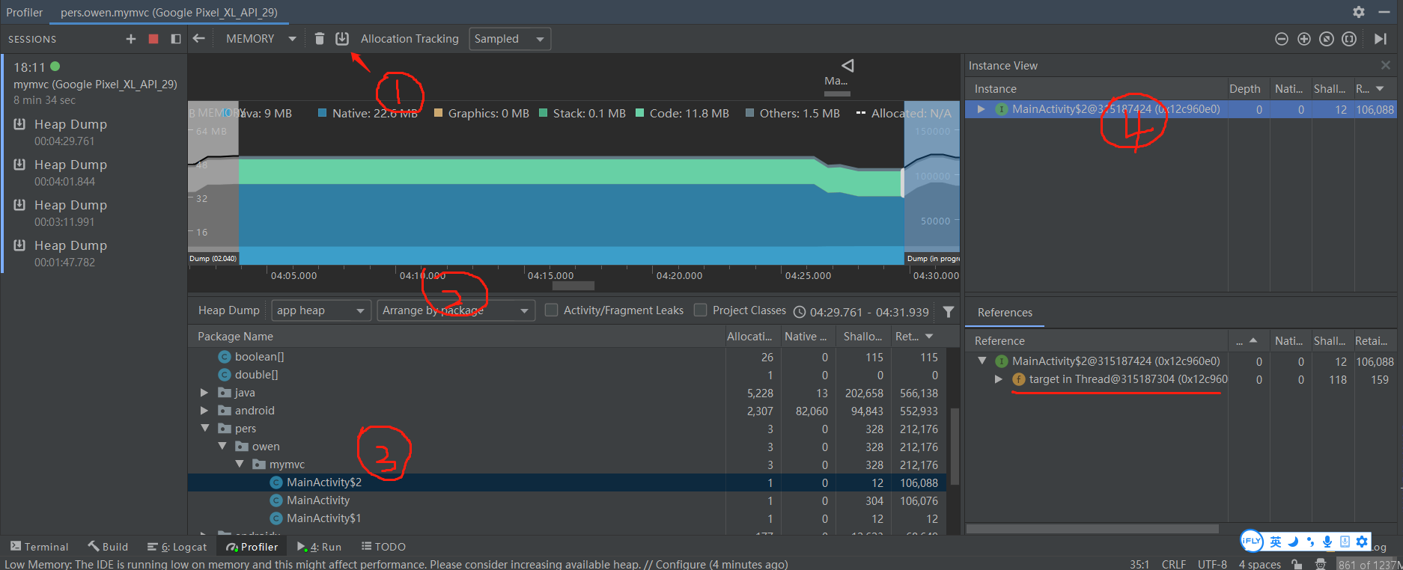
Task: Jump to live timeline icon
Action: click(x=1381, y=39)
